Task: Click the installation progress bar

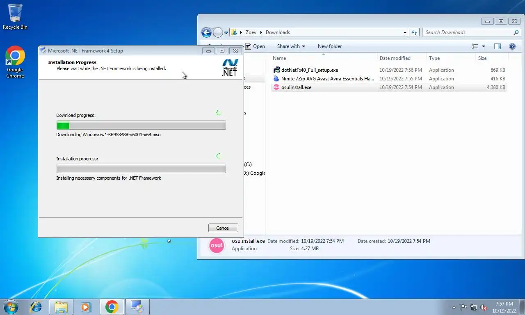Action: tap(141, 169)
